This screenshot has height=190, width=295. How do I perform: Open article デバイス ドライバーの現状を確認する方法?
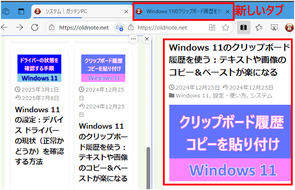click(x=39, y=135)
